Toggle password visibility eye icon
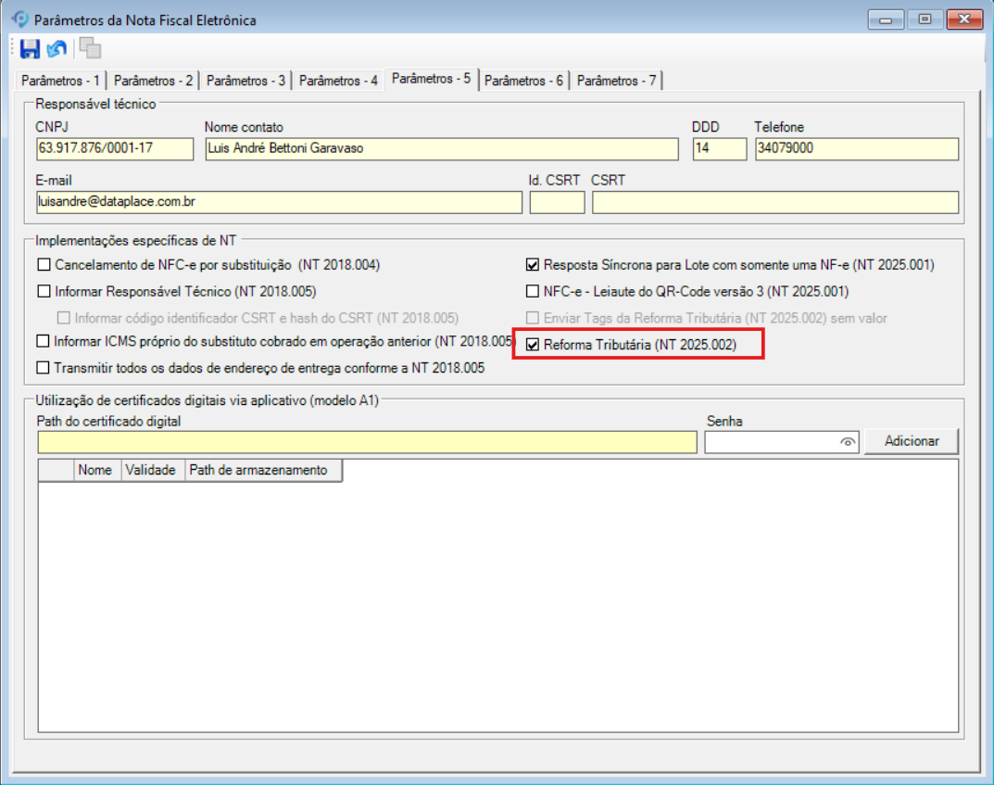 [x=847, y=442]
